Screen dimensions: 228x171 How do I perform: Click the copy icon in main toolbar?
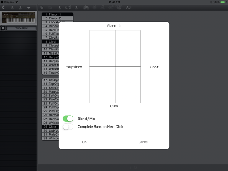click(x=42, y=7)
